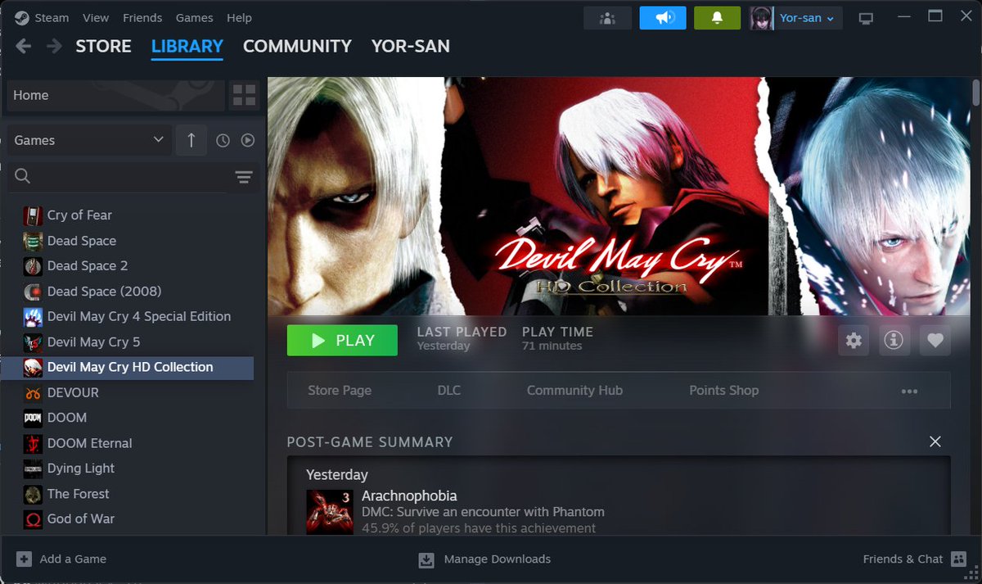Open the Steam menu
This screenshot has width=982, height=584.
tap(52, 18)
